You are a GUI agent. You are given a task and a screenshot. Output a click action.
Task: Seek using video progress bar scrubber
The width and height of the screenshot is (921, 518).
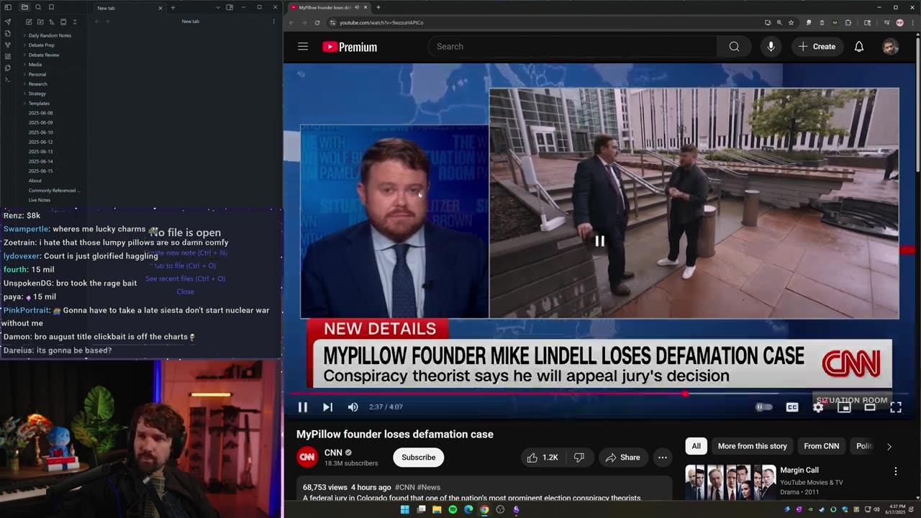pos(685,394)
